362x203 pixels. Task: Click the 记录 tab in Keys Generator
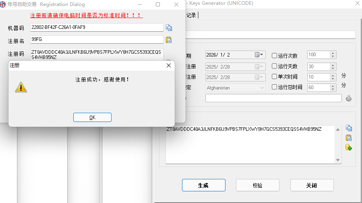pyautogui.click(x=191, y=15)
